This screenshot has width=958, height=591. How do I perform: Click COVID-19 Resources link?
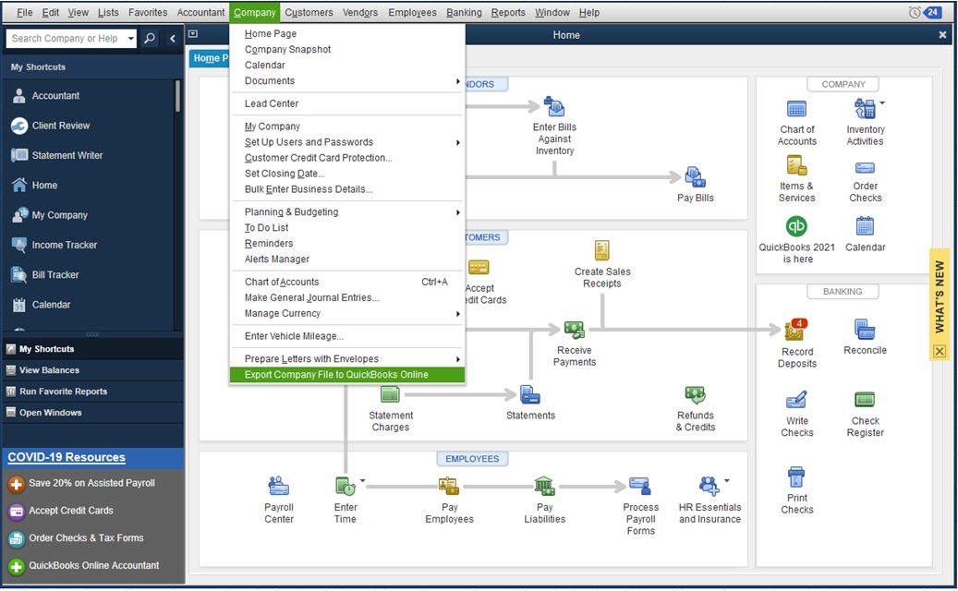[x=66, y=457]
